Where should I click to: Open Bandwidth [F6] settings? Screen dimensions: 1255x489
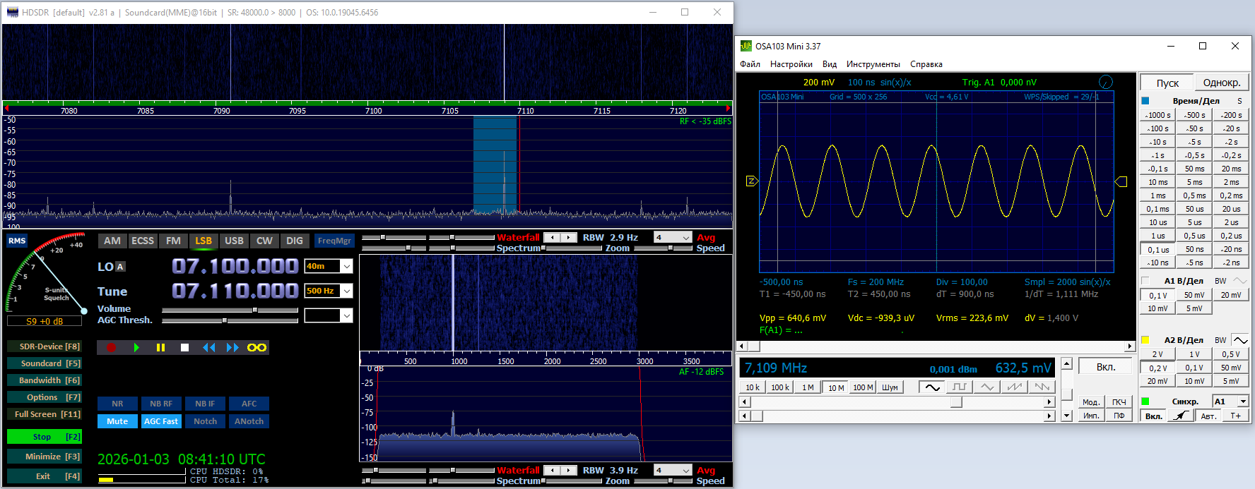click(x=44, y=380)
